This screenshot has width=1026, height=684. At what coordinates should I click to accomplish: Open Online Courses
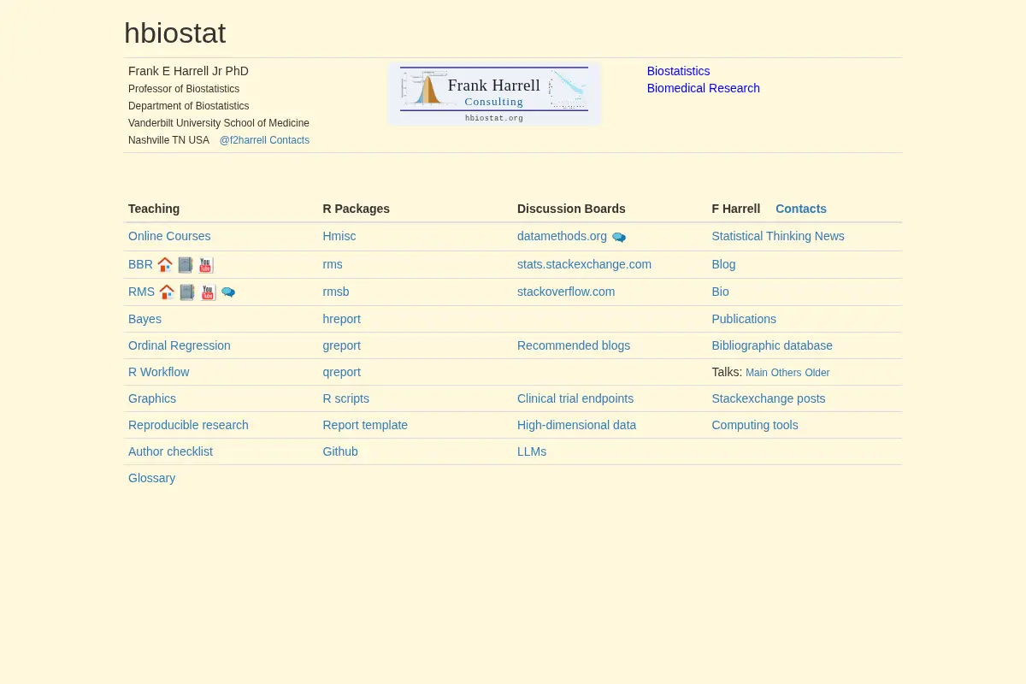point(169,236)
